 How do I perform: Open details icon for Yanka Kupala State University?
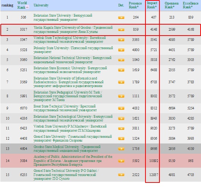pos(121,30)
